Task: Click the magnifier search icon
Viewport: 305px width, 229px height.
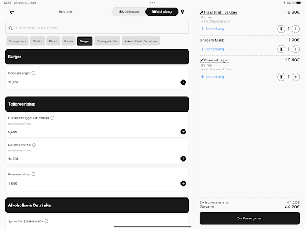Action: [11, 28]
